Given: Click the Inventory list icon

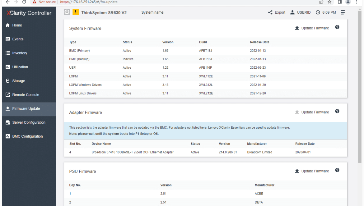Looking at the screenshot, I should [x=8, y=53].
